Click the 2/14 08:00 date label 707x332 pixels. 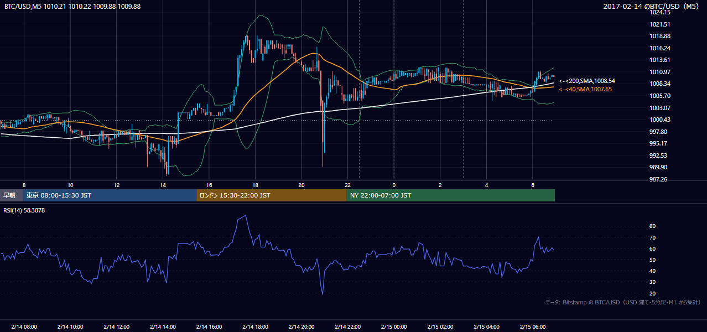click(x=24, y=326)
